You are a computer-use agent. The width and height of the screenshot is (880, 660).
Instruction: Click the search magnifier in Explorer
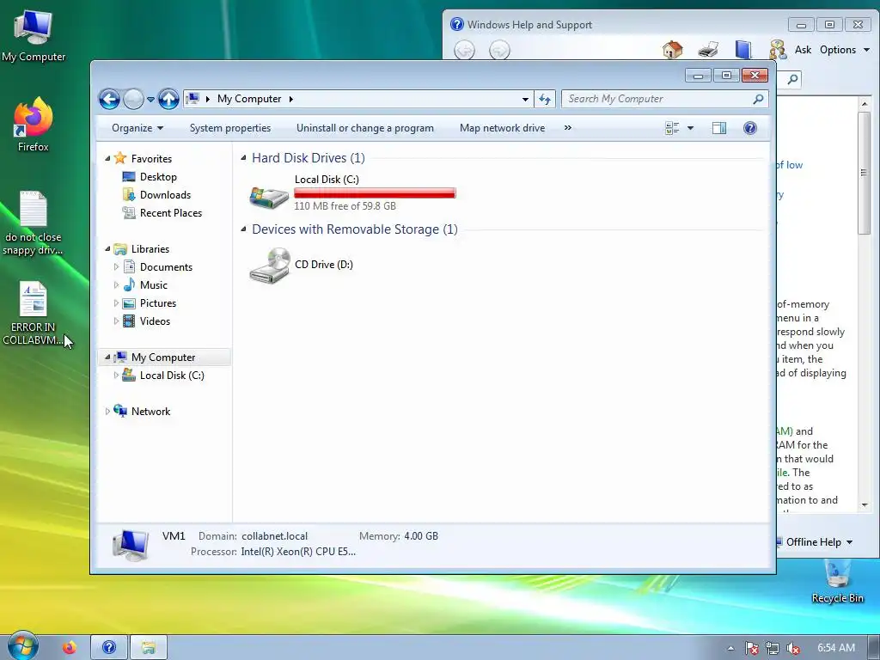[758, 99]
